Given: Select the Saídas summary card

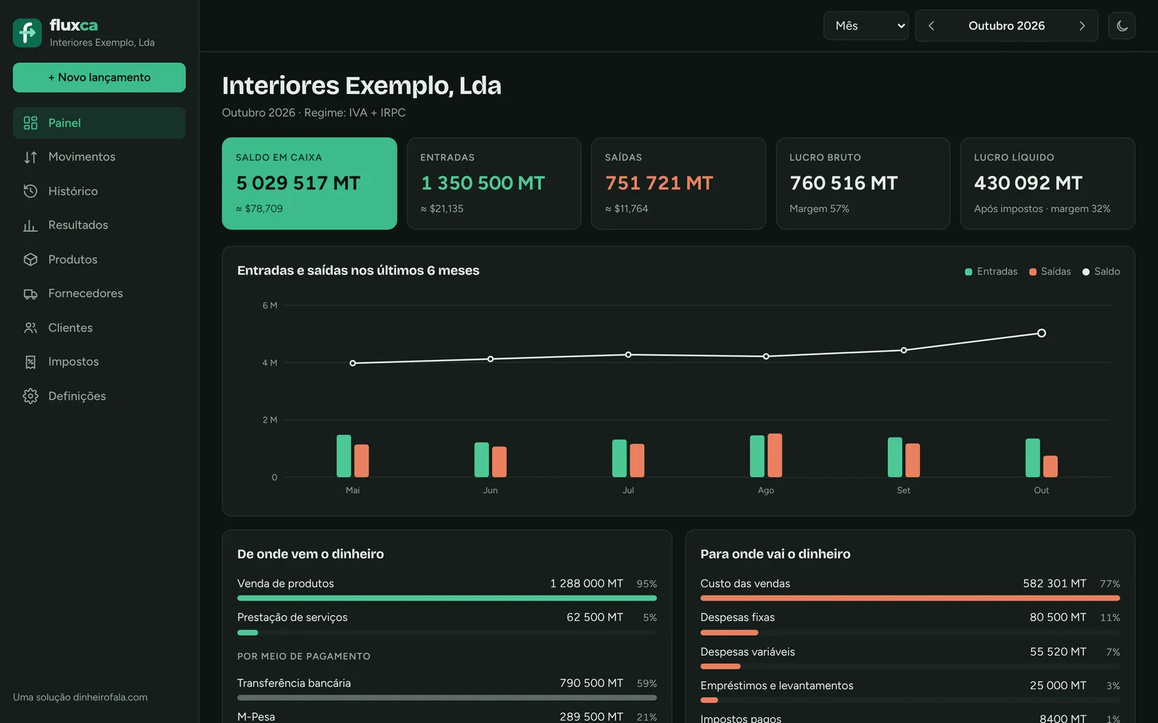Looking at the screenshot, I should click(x=679, y=184).
